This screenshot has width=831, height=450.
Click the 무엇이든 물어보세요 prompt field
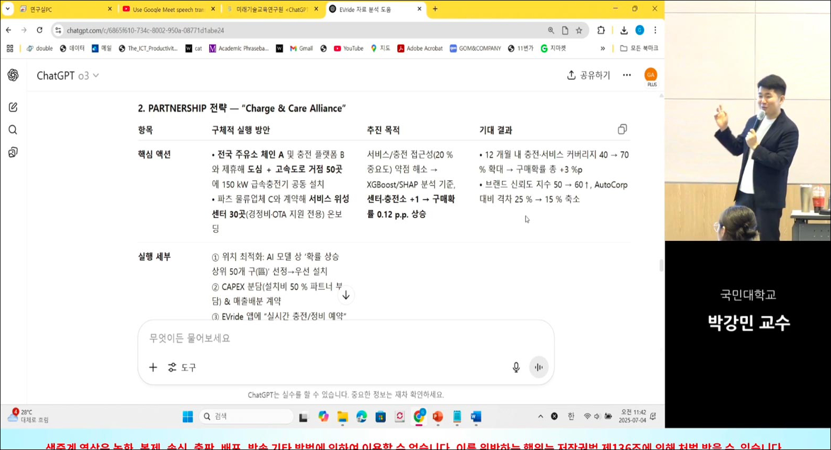click(x=346, y=338)
